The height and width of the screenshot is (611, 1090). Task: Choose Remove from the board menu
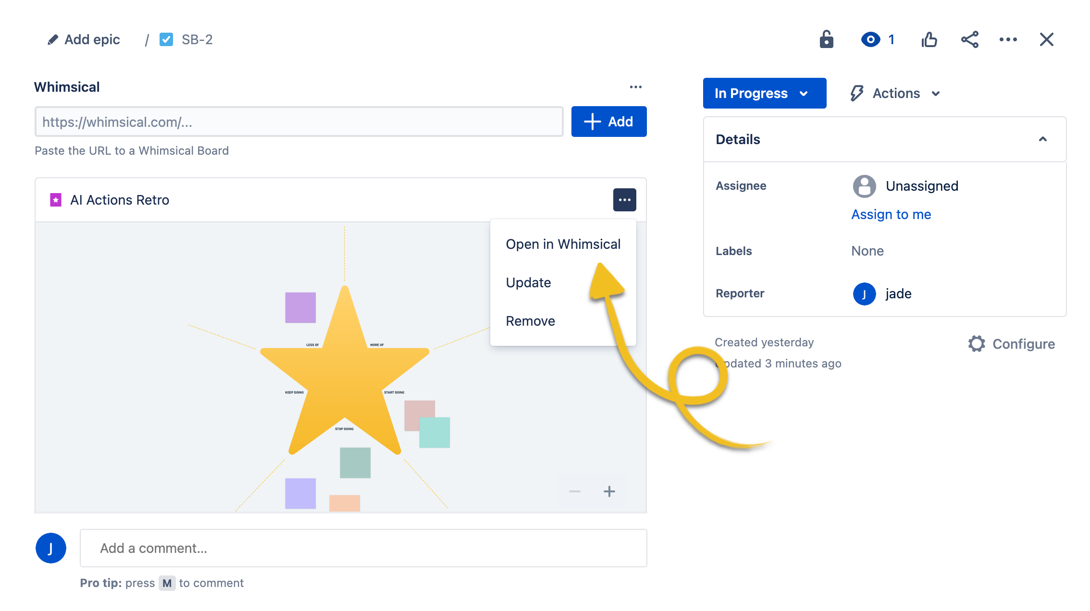click(530, 321)
